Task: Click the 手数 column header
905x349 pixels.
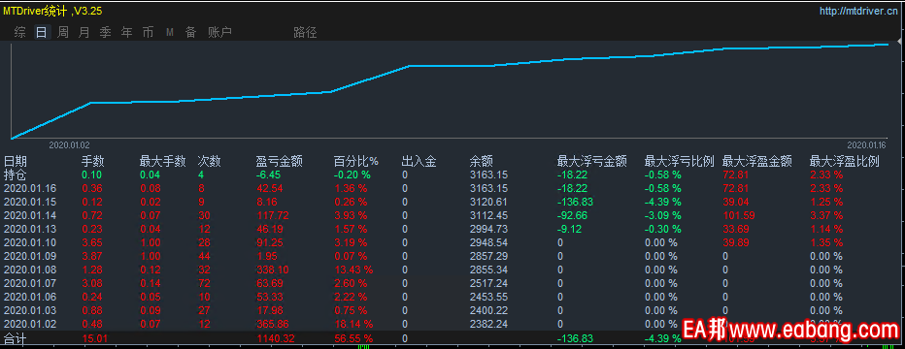Action: [x=93, y=161]
